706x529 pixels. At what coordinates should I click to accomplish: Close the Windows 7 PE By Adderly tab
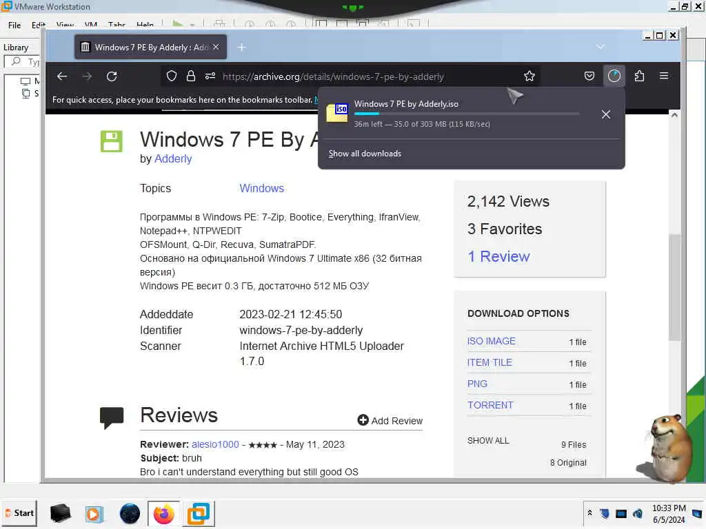(216, 47)
